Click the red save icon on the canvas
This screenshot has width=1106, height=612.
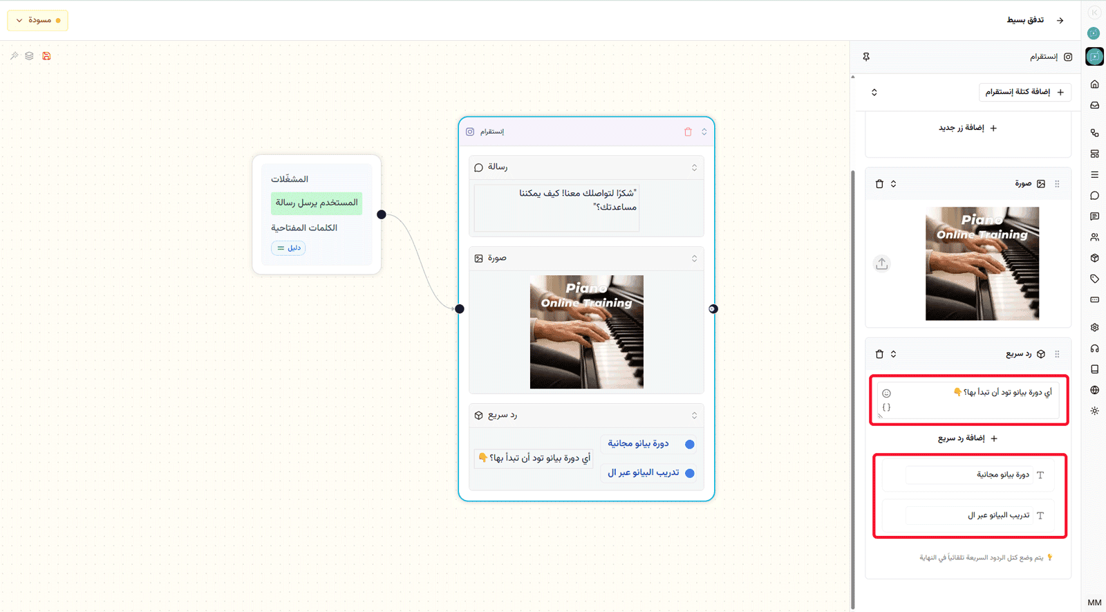[46, 56]
